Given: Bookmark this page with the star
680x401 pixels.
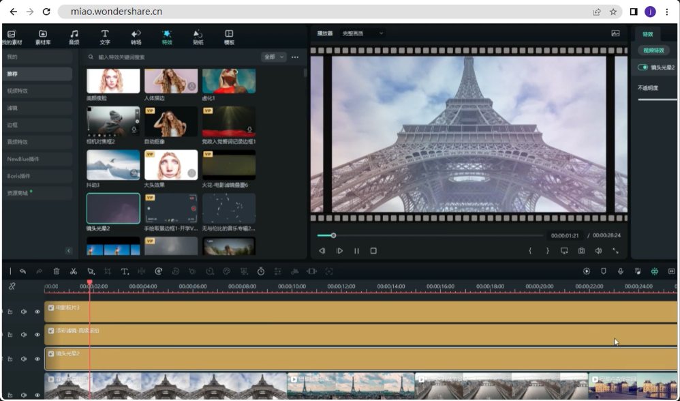Looking at the screenshot, I should (x=613, y=12).
